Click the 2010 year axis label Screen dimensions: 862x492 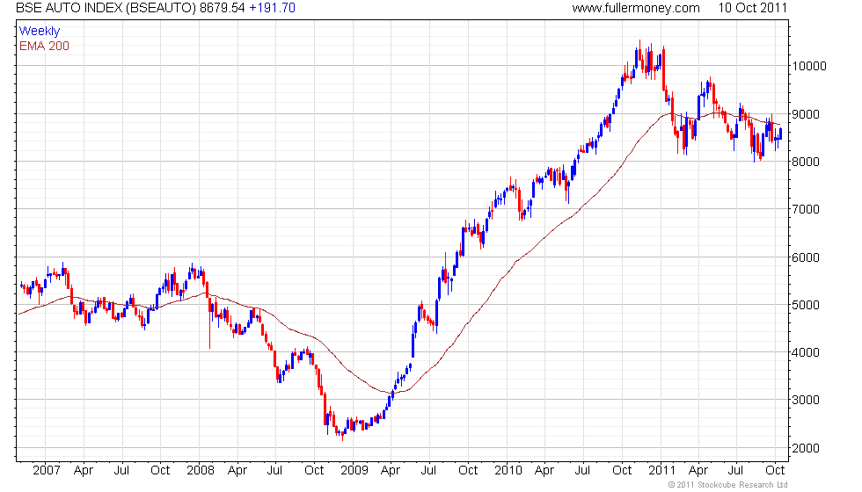point(508,471)
